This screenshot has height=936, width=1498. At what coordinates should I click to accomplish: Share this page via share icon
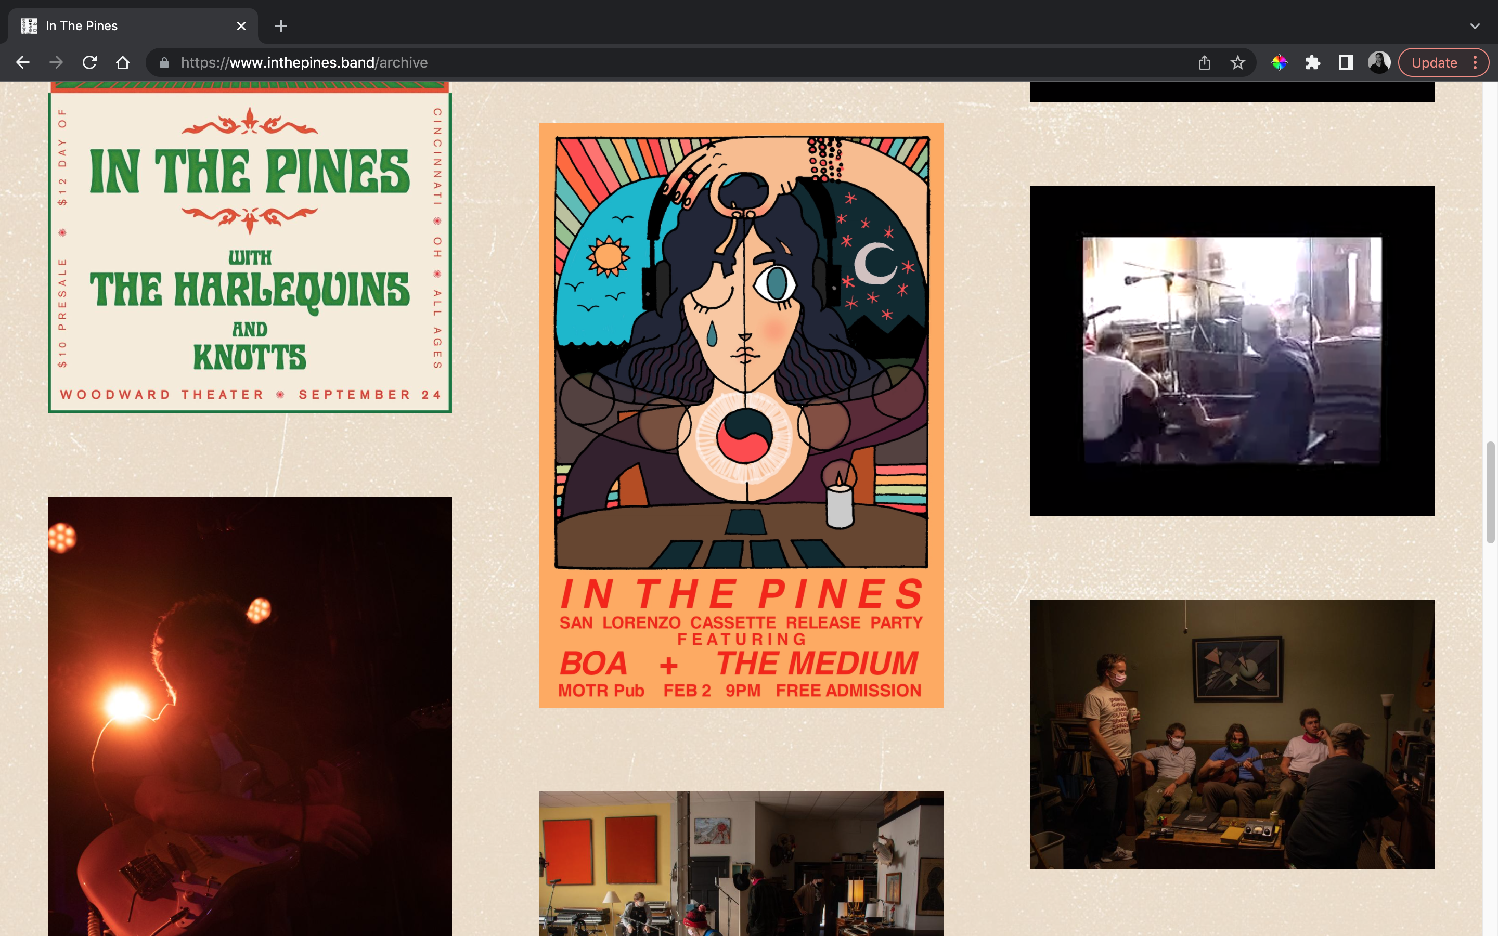1204,62
